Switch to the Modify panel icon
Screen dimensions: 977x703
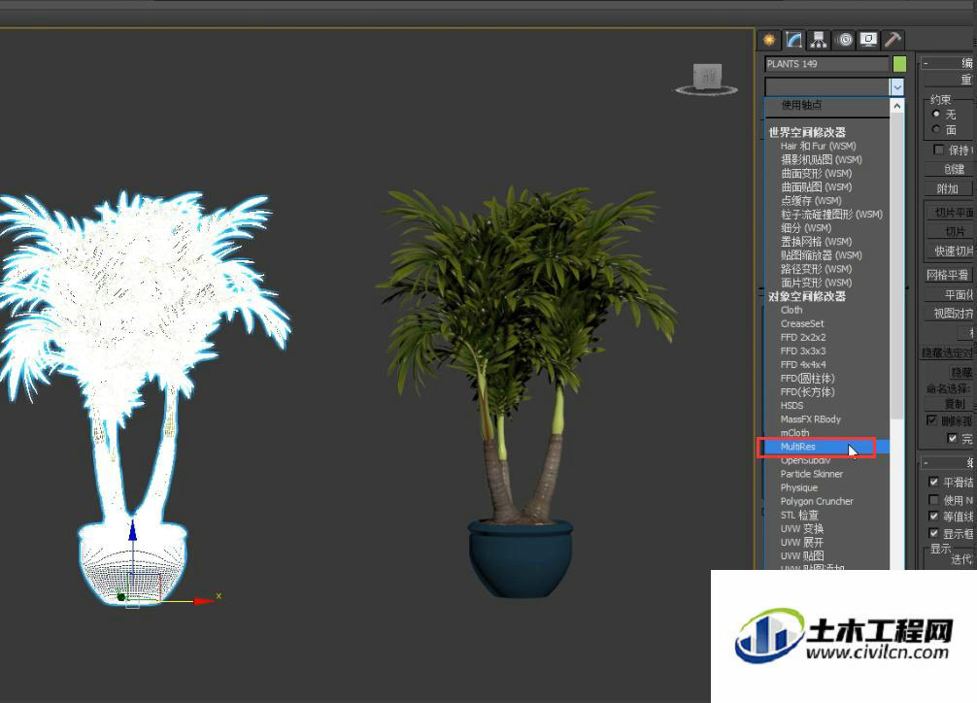click(793, 40)
